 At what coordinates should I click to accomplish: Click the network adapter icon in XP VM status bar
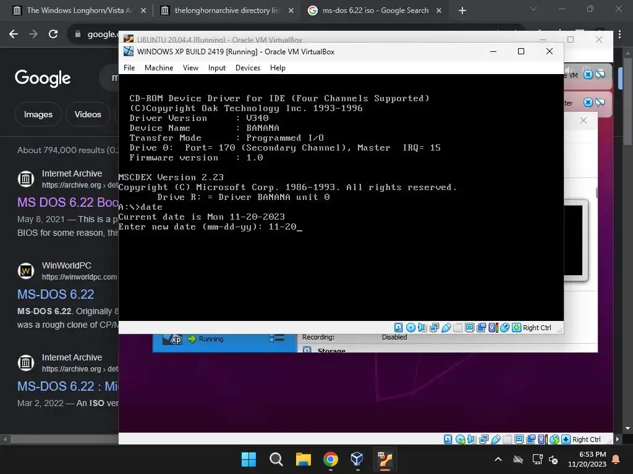(435, 328)
